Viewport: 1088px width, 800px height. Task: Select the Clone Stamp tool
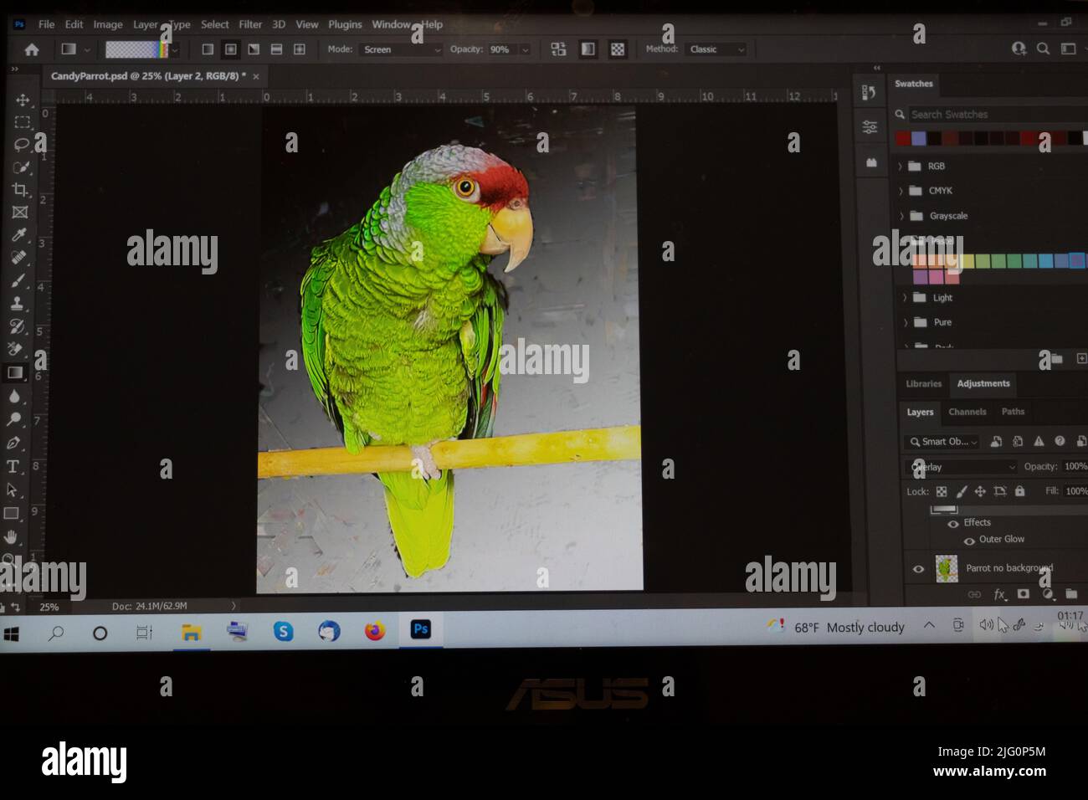pyautogui.click(x=17, y=303)
